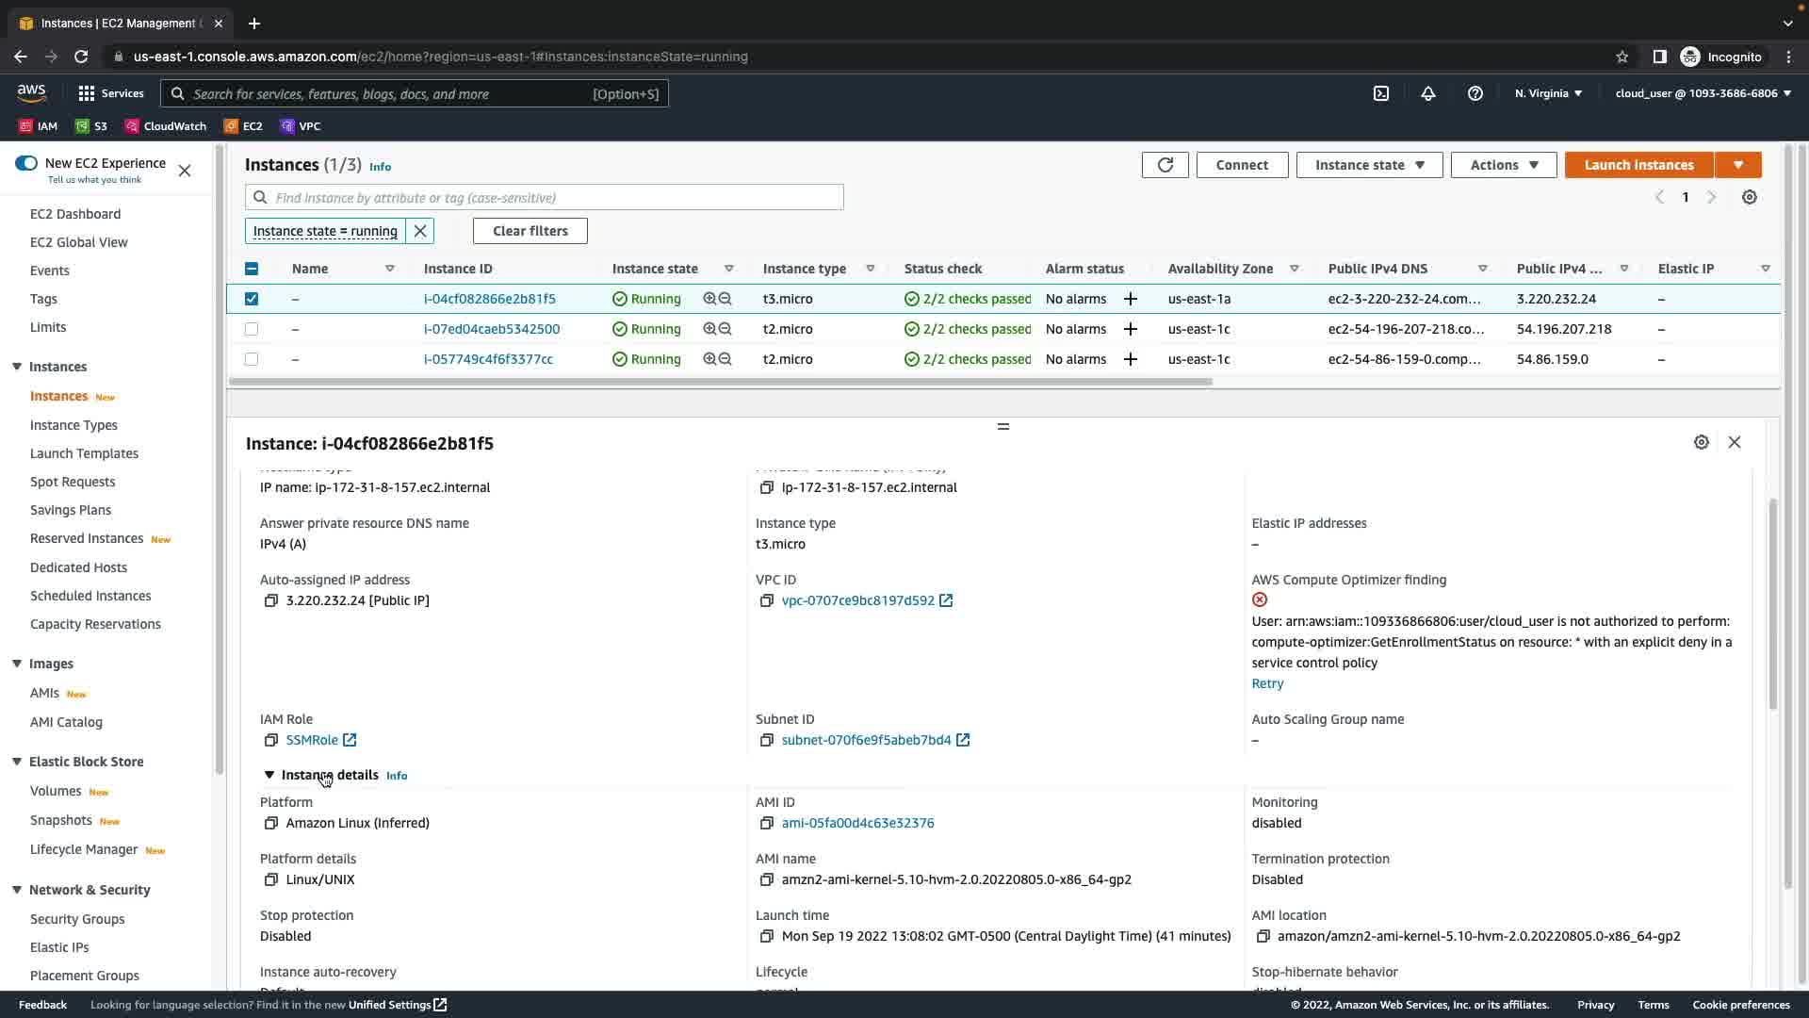Select checkbox for instance i-07ed04caeb5342500
Image resolution: width=1809 pixels, height=1018 pixels.
pos(252,329)
